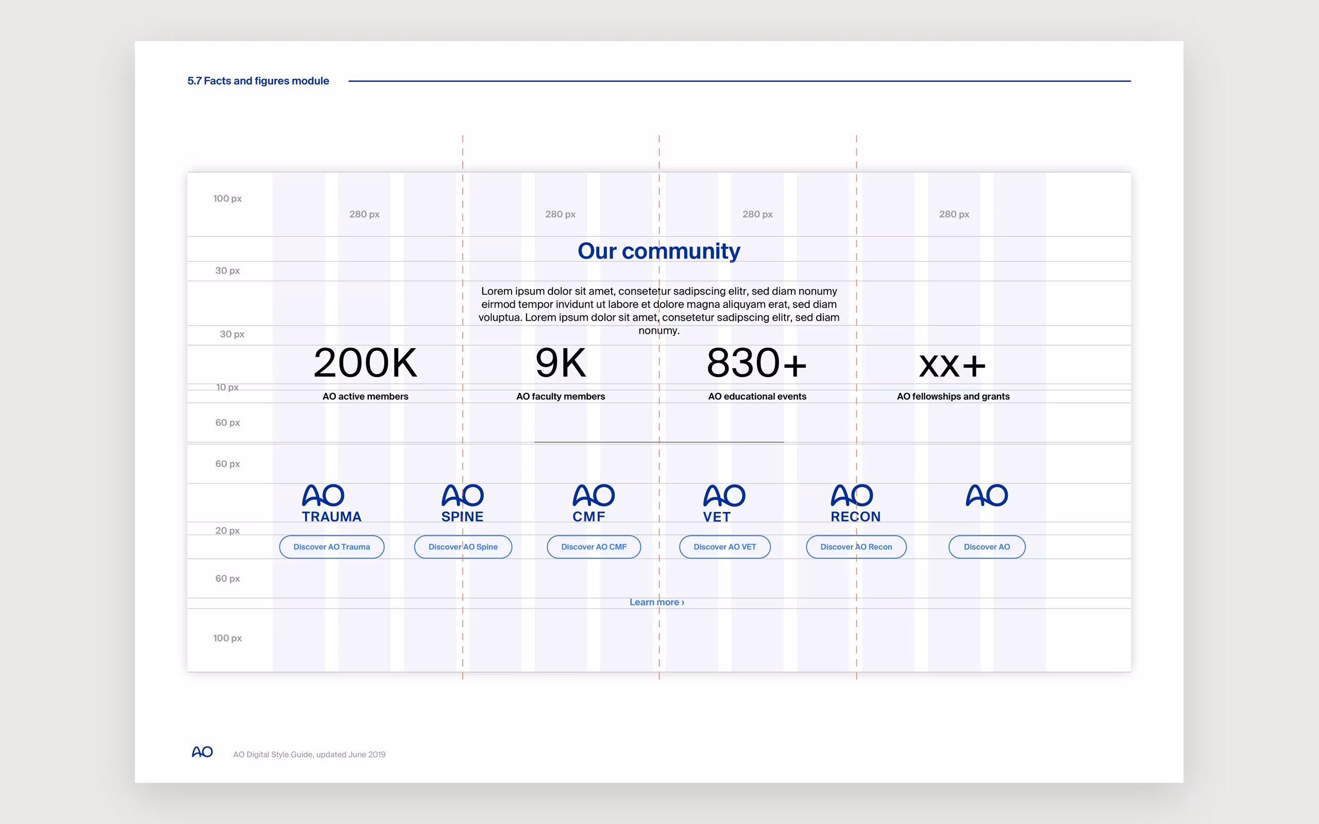
Task: Select the AO faculty members label
Action: click(x=560, y=396)
